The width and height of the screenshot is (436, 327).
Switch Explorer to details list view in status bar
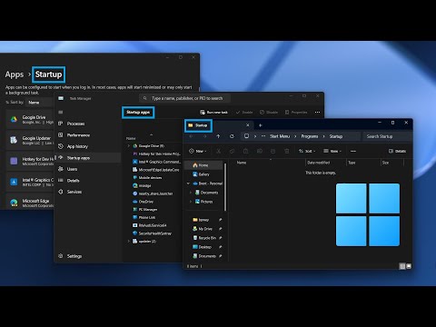coord(402,266)
